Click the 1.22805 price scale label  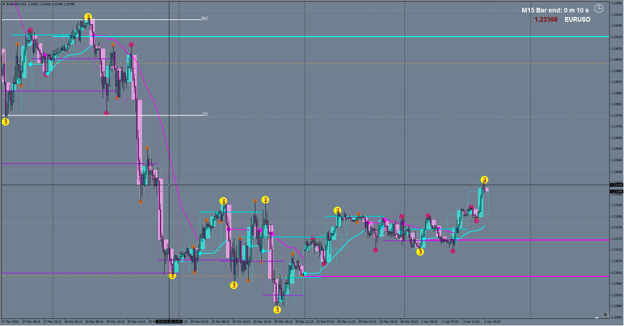click(x=617, y=317)
